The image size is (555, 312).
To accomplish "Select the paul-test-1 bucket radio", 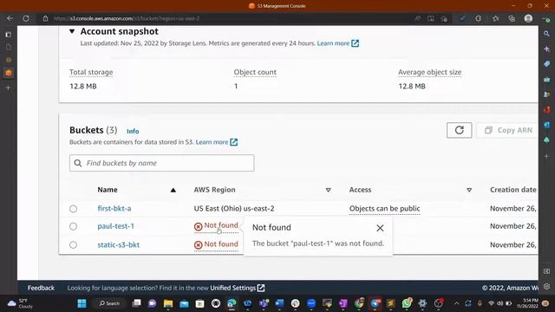I will [73, 226].
